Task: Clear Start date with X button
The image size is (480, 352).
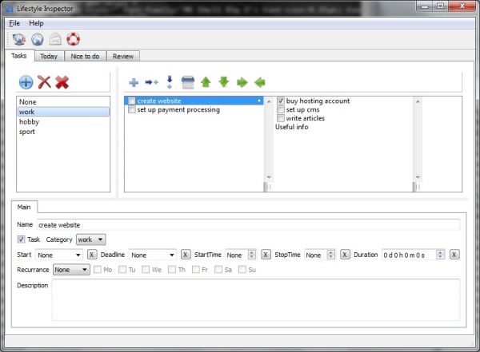Action: (x=92, y=255)
